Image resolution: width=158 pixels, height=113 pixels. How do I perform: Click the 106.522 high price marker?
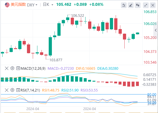tap(77, 16)
